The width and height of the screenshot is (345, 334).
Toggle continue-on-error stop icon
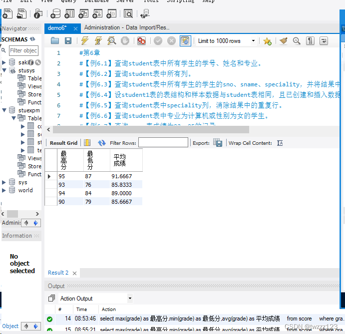pyautogui.click(x=141, y=41)
